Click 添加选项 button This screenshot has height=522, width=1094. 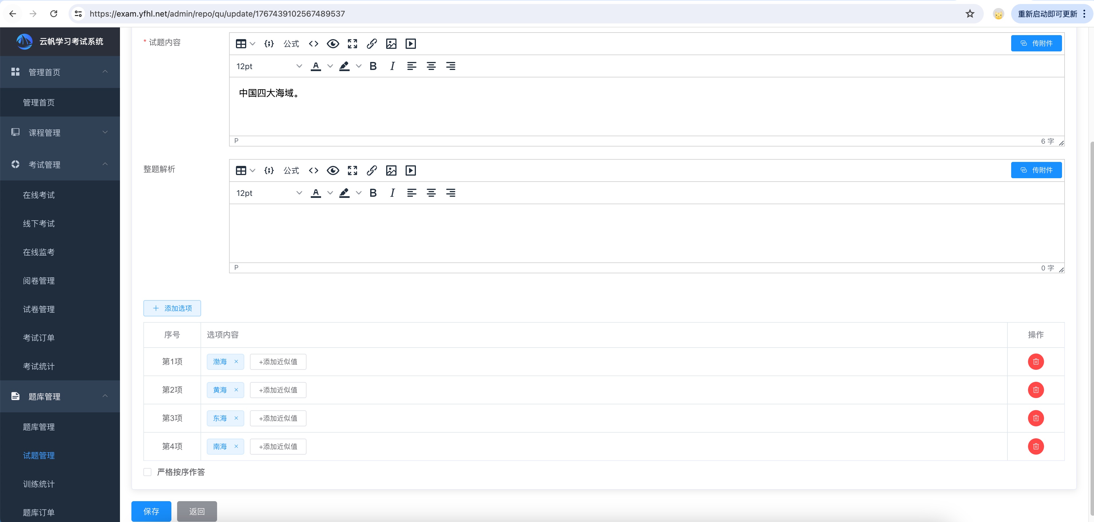[172, 308]
